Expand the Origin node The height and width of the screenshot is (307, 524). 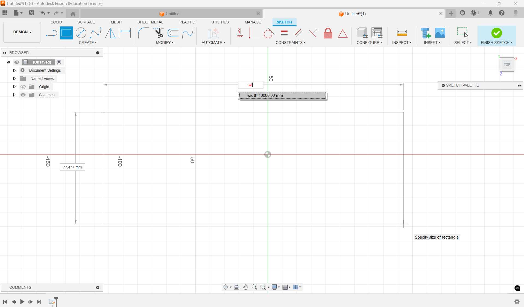[14, 87]
